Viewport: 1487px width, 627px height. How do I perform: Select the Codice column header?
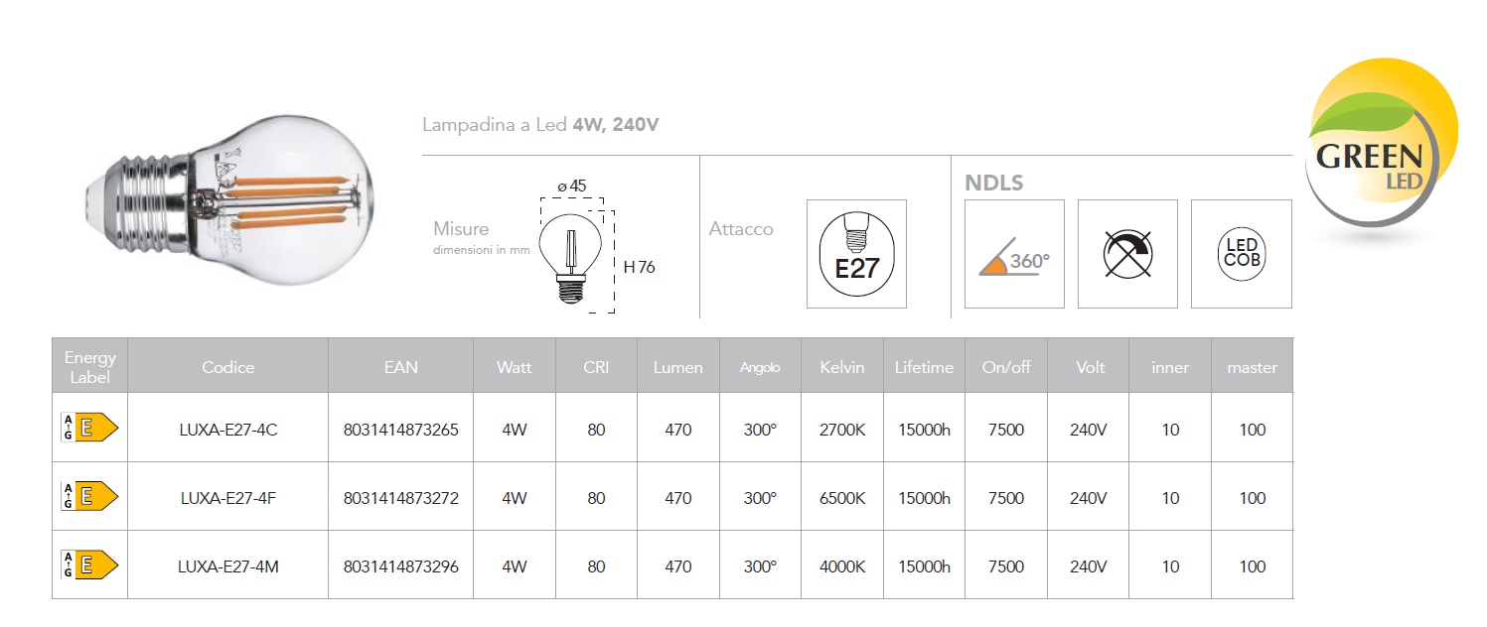(x=228, y=367)
